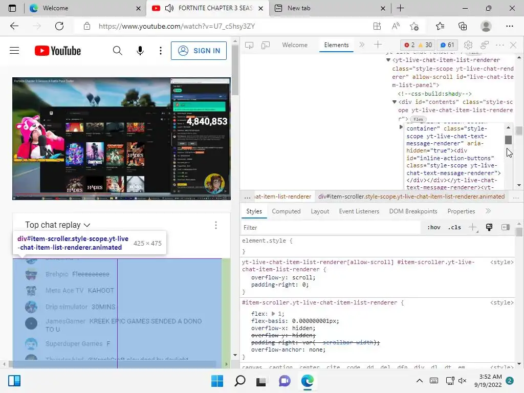The height and width of the screenshot is (393, 524).
Task: Click the SIGN IN button
Action: point(199,51)
